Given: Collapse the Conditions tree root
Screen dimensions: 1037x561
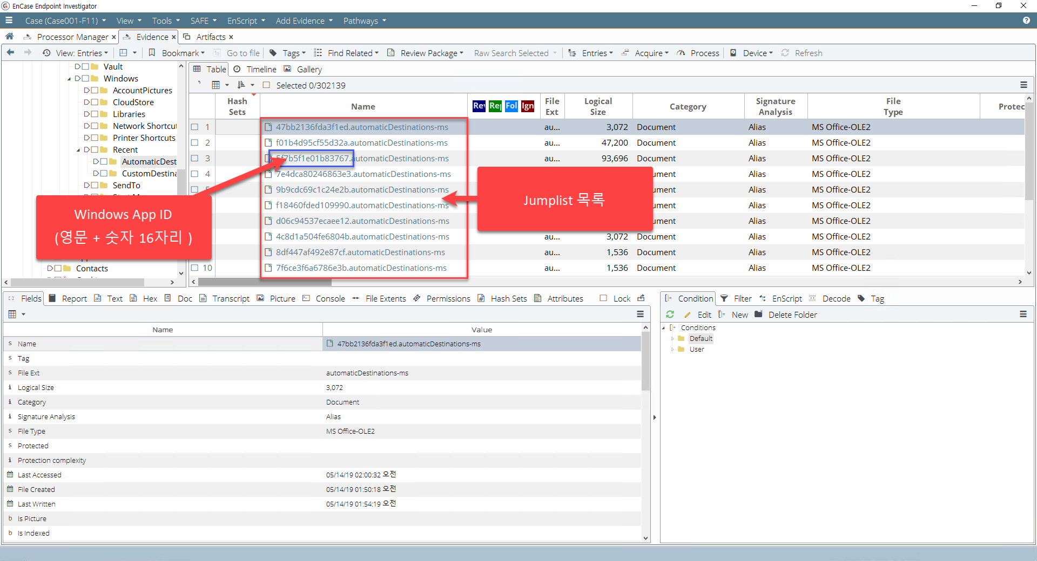Looking at the screenshot, I should (664, 328).
